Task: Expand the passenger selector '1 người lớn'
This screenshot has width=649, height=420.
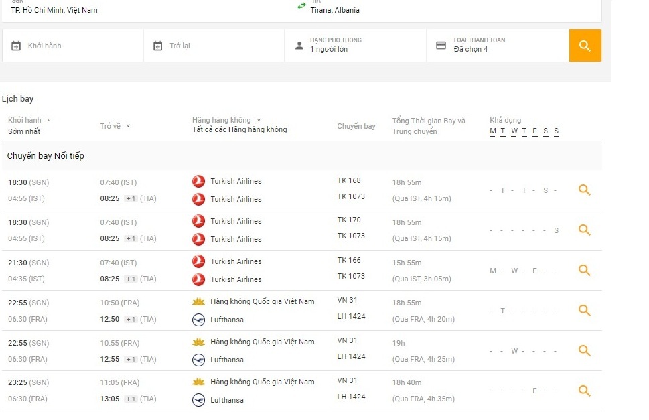Action: coord(355,46)
